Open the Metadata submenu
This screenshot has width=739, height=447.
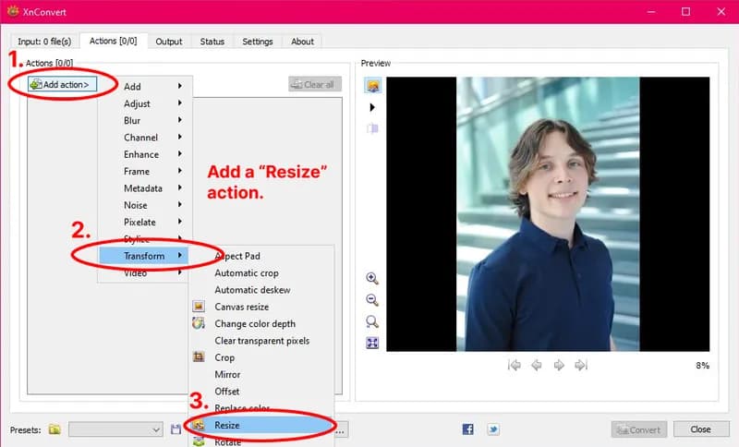pos(145,187)
